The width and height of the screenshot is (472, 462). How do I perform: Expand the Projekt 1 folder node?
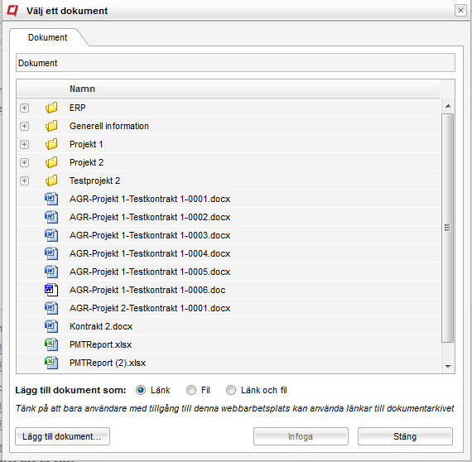pos(24,144)
